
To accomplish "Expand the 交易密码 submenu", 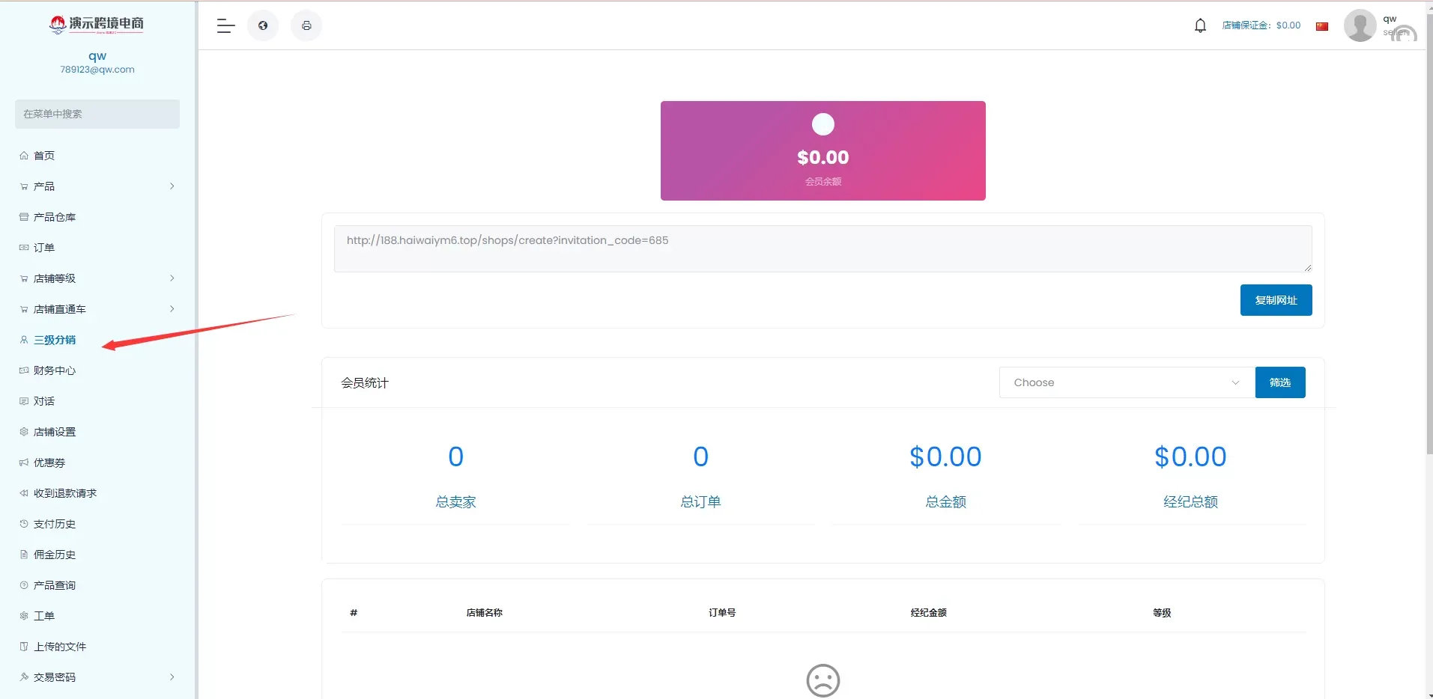I will 97,677.
